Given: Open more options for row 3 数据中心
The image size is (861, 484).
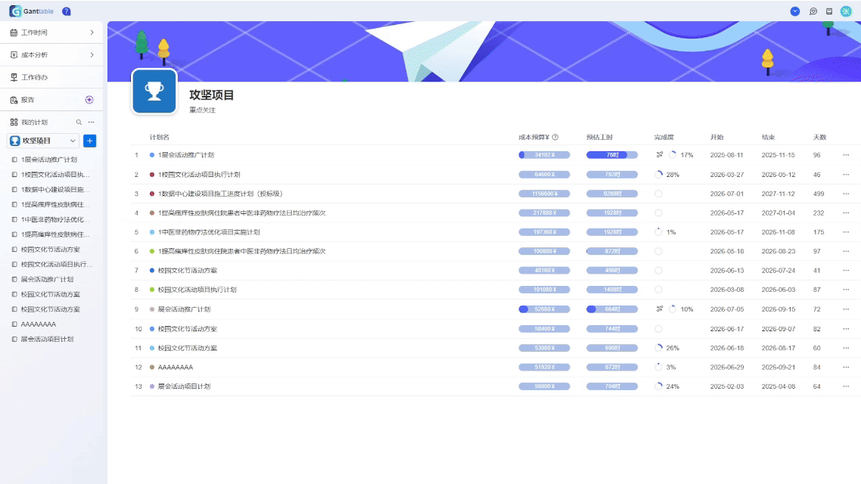Looking at the screenshot, I should [x=846, y=194].
